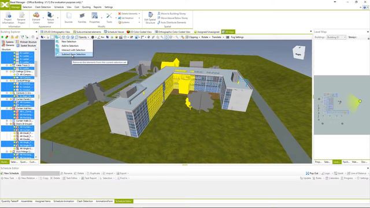Image resolution: width=370 pixels, height=208 pixels.
Task: Open the Families tool
Action: pyautogui.click(x=82, y=18)
